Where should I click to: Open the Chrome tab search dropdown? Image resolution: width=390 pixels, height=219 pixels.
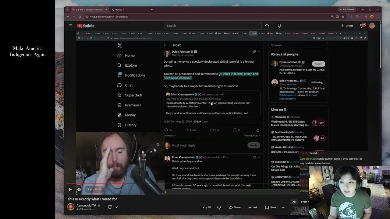67,9
